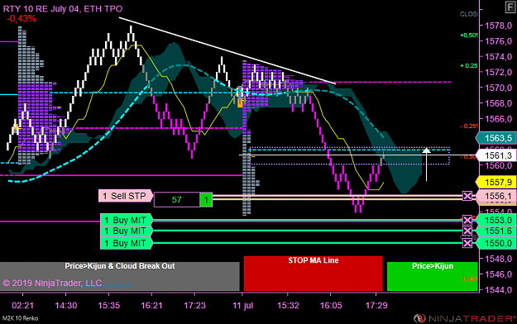Click the + 0.25 percent level label
The width and height of the screenshot is (517, 324).
point(468,65)
